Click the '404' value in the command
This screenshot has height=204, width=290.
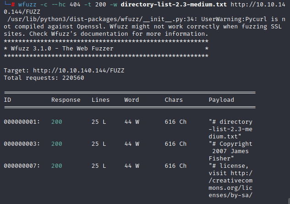pyautogui.click(x=75, y=5)
